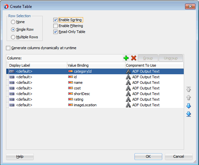The width and height of the screenshot is (199, 165).
Task: Click the label icon in id row
Action: pyautogui.click(x=12, y=77)
